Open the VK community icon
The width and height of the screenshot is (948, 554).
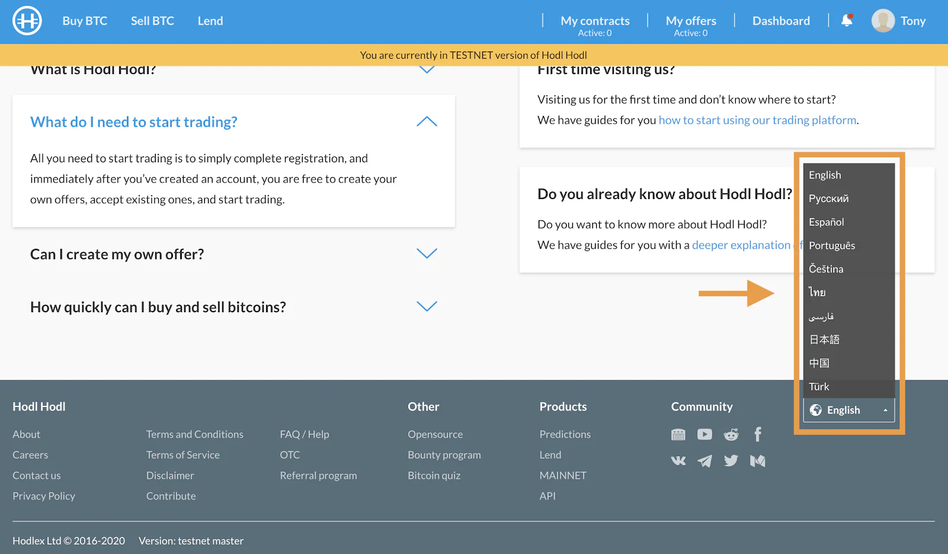point(678,460)
